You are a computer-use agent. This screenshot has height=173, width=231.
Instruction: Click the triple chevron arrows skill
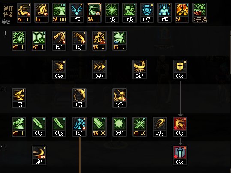point(99,69)
